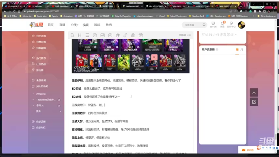This screenshot has width=279, height=157.
Task: Go to 首页 in Douyu navigation
Action: click(x=51, y=25)
